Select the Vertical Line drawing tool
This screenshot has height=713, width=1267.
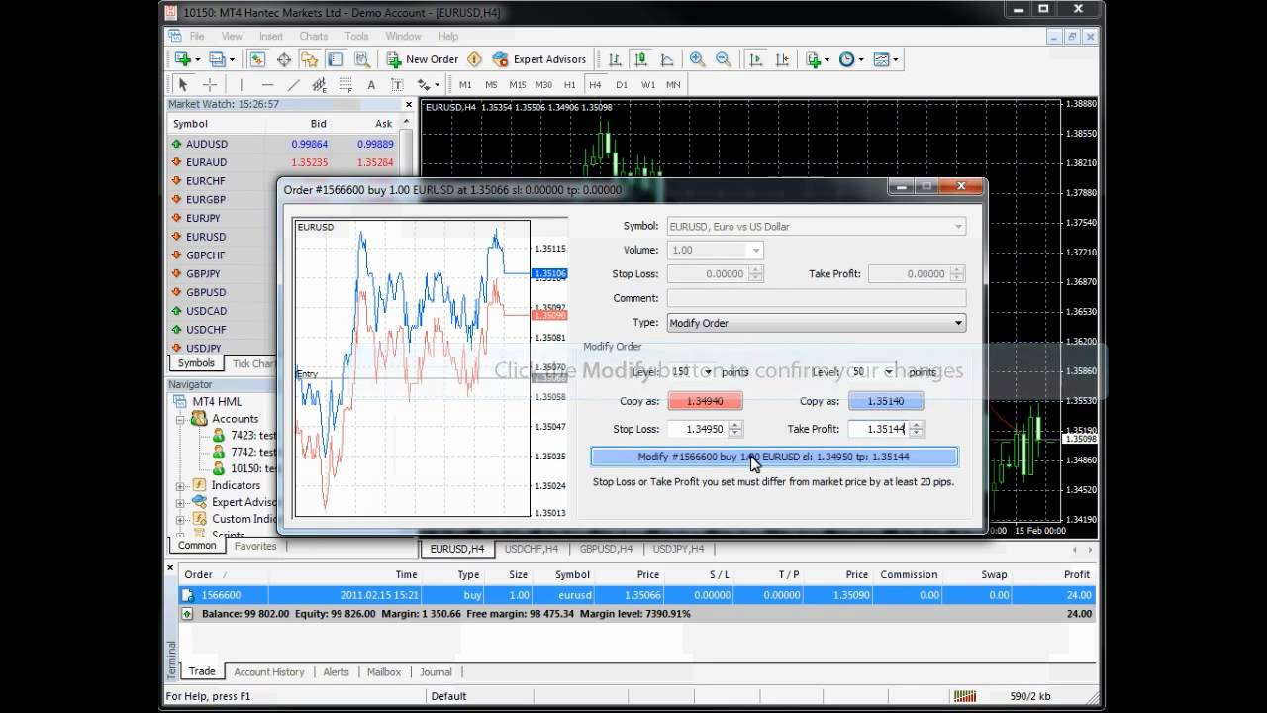(241, 85)
